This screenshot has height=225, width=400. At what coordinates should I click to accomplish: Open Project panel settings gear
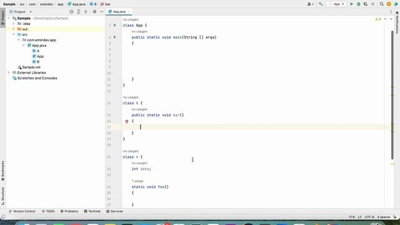click(x=94, y=12)
